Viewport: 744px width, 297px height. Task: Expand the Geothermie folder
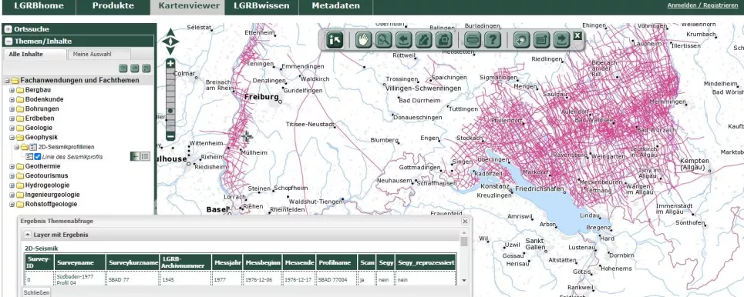point(12,166)
